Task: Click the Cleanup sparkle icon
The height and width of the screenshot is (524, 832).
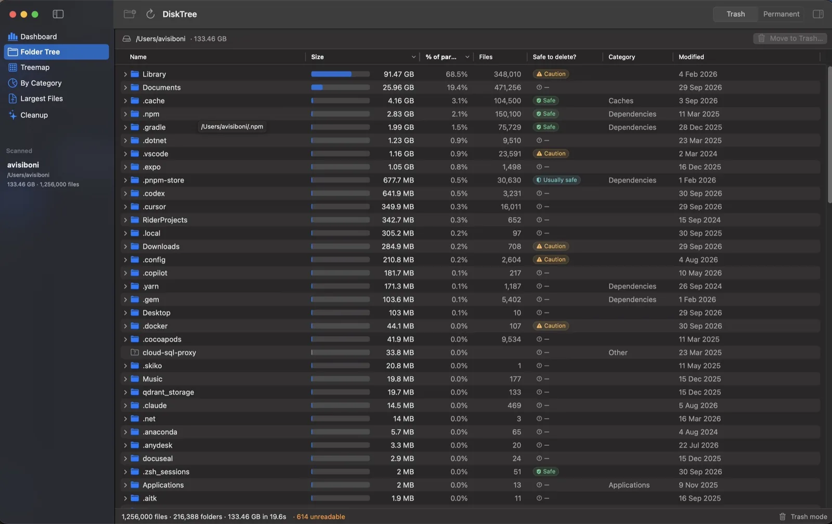Action: [12, 115]
